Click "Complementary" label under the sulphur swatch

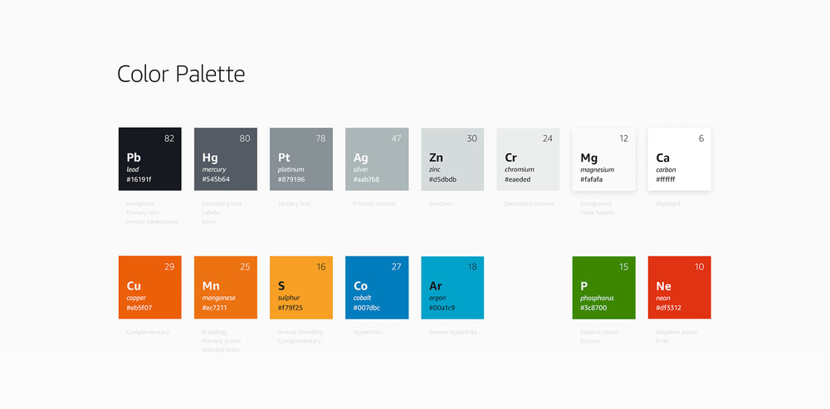click(300, 341)
